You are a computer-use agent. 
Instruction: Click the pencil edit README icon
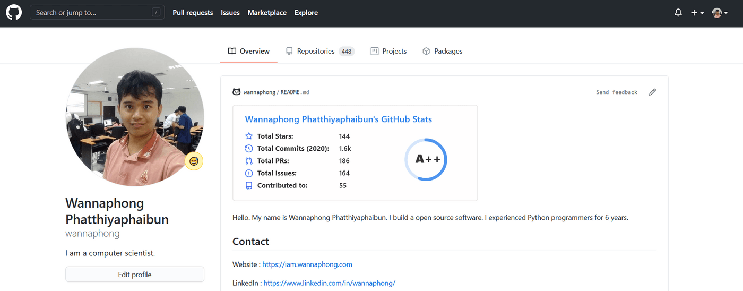pos(653,92)
